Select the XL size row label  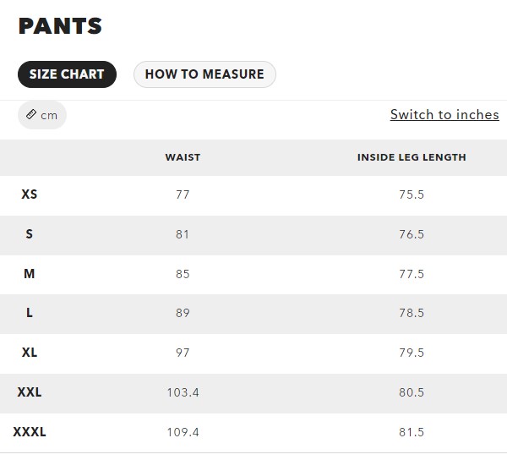point(30,353)
